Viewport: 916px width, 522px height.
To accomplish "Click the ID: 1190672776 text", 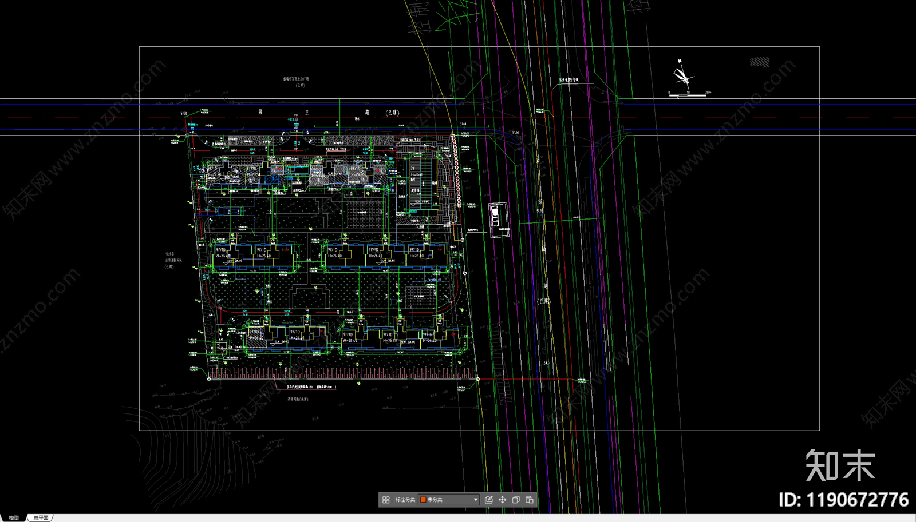I will pyautogui.click(x=843, y=500).
